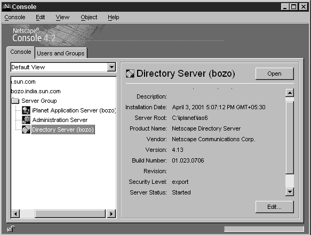This screenshot has width=311, height=235.
Task: Click the tree scroll left arrow
Action: click(x=15, y=214)
